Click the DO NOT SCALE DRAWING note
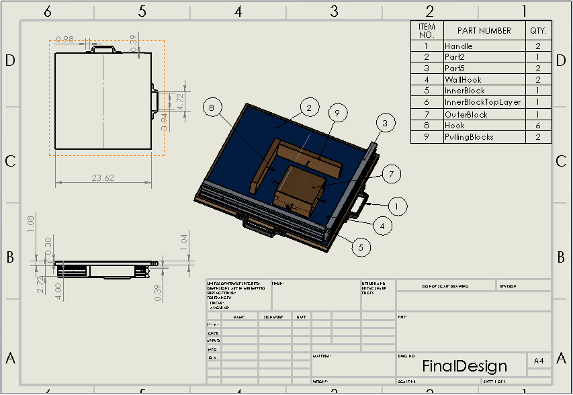The height and width of the screenshot is (395, 573). [x=445, y=286]
